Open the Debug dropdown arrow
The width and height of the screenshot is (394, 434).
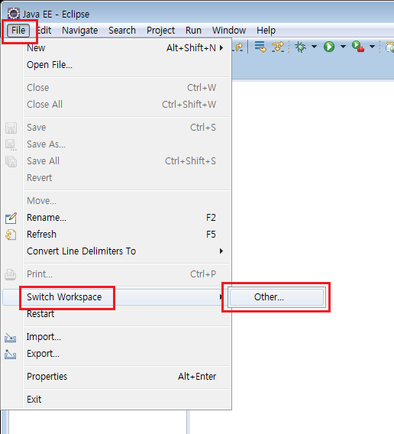click(x=314, y=47)
